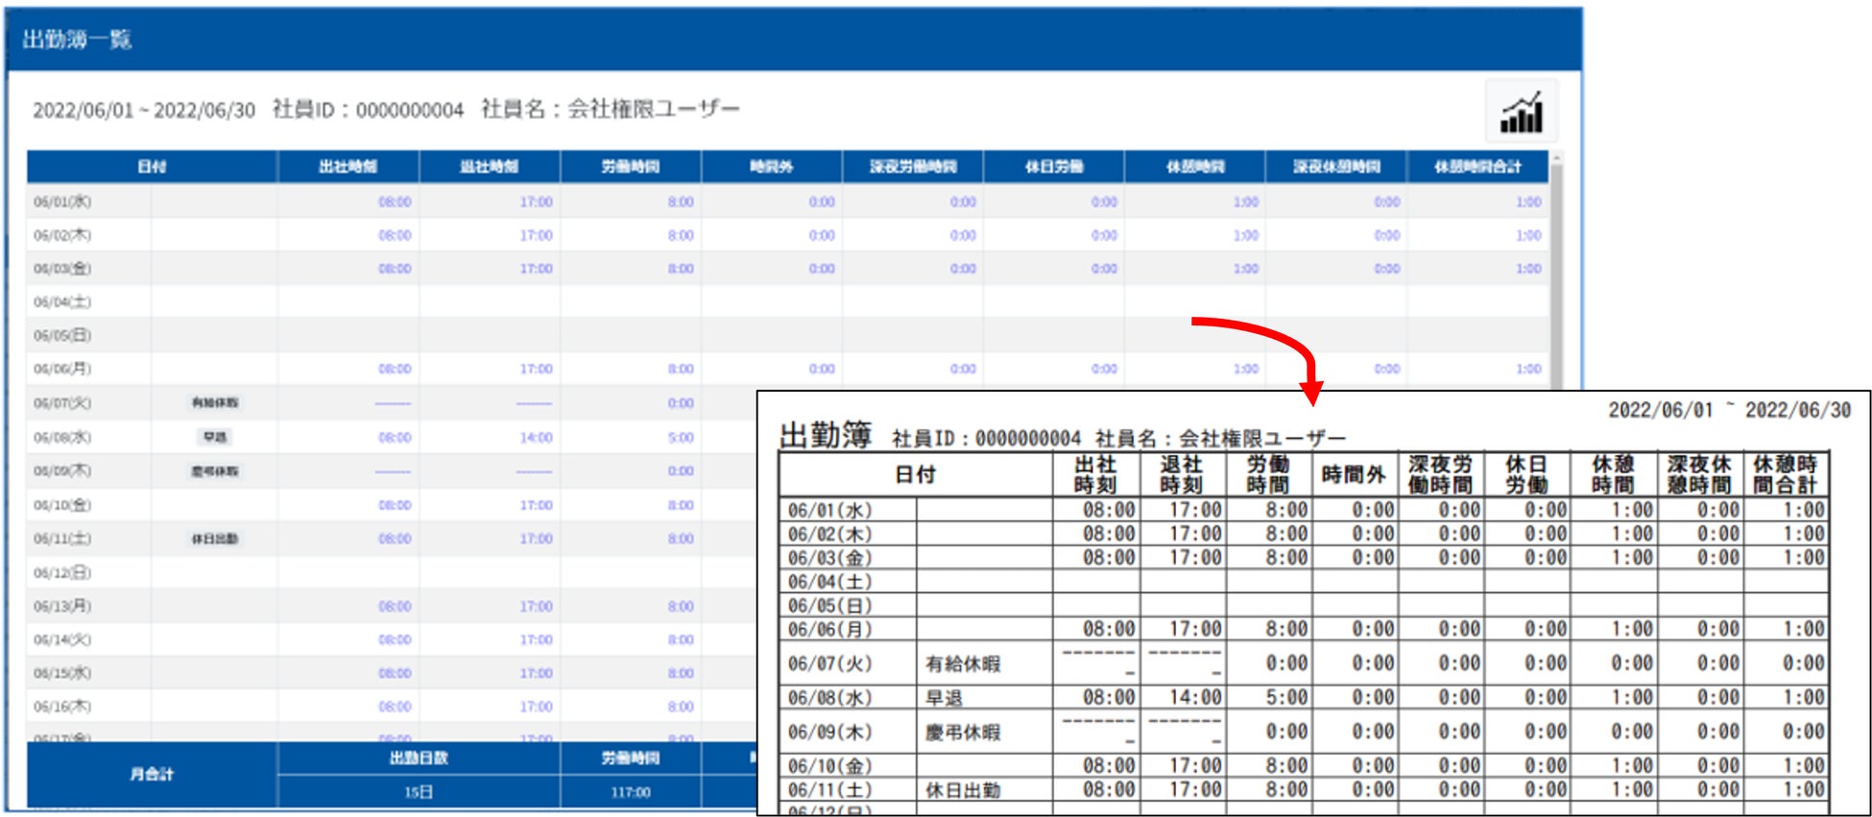Select the 06/06(月) date in the attendance list
The width and height of the screenshot is (1872, 817).
(62, 369)
